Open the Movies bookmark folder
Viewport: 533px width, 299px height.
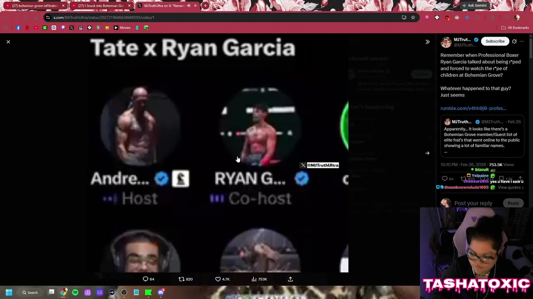[x=122, y=28]
